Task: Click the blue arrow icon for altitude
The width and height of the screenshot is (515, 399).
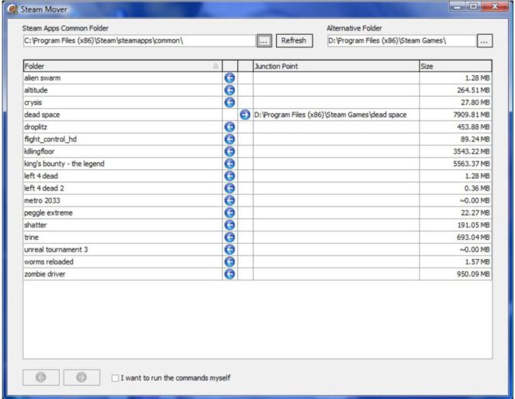Action: click(230, 90)
